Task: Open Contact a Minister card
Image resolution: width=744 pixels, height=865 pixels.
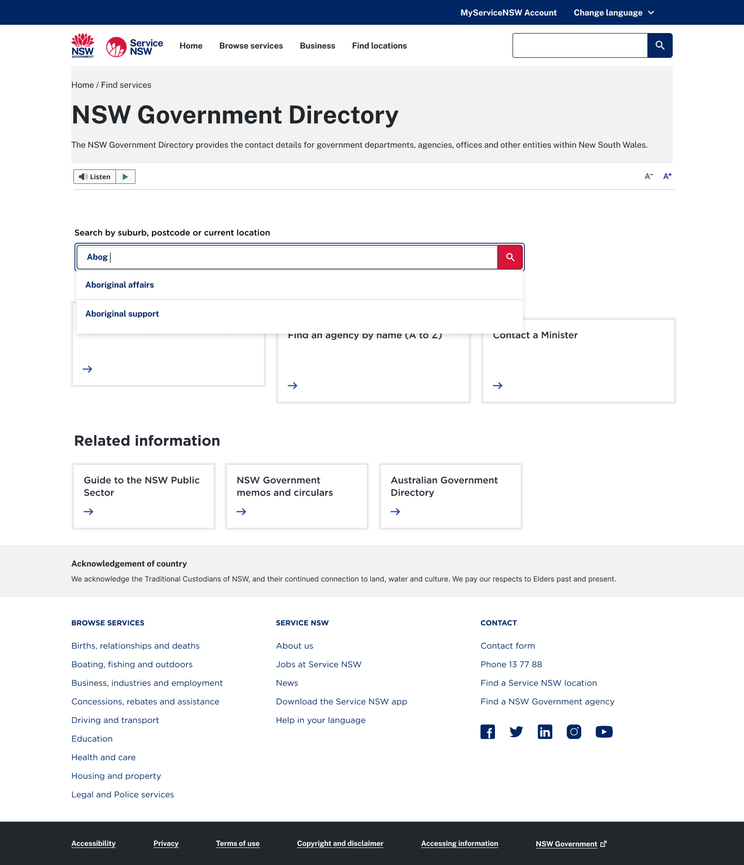Action: coord(579,360)
